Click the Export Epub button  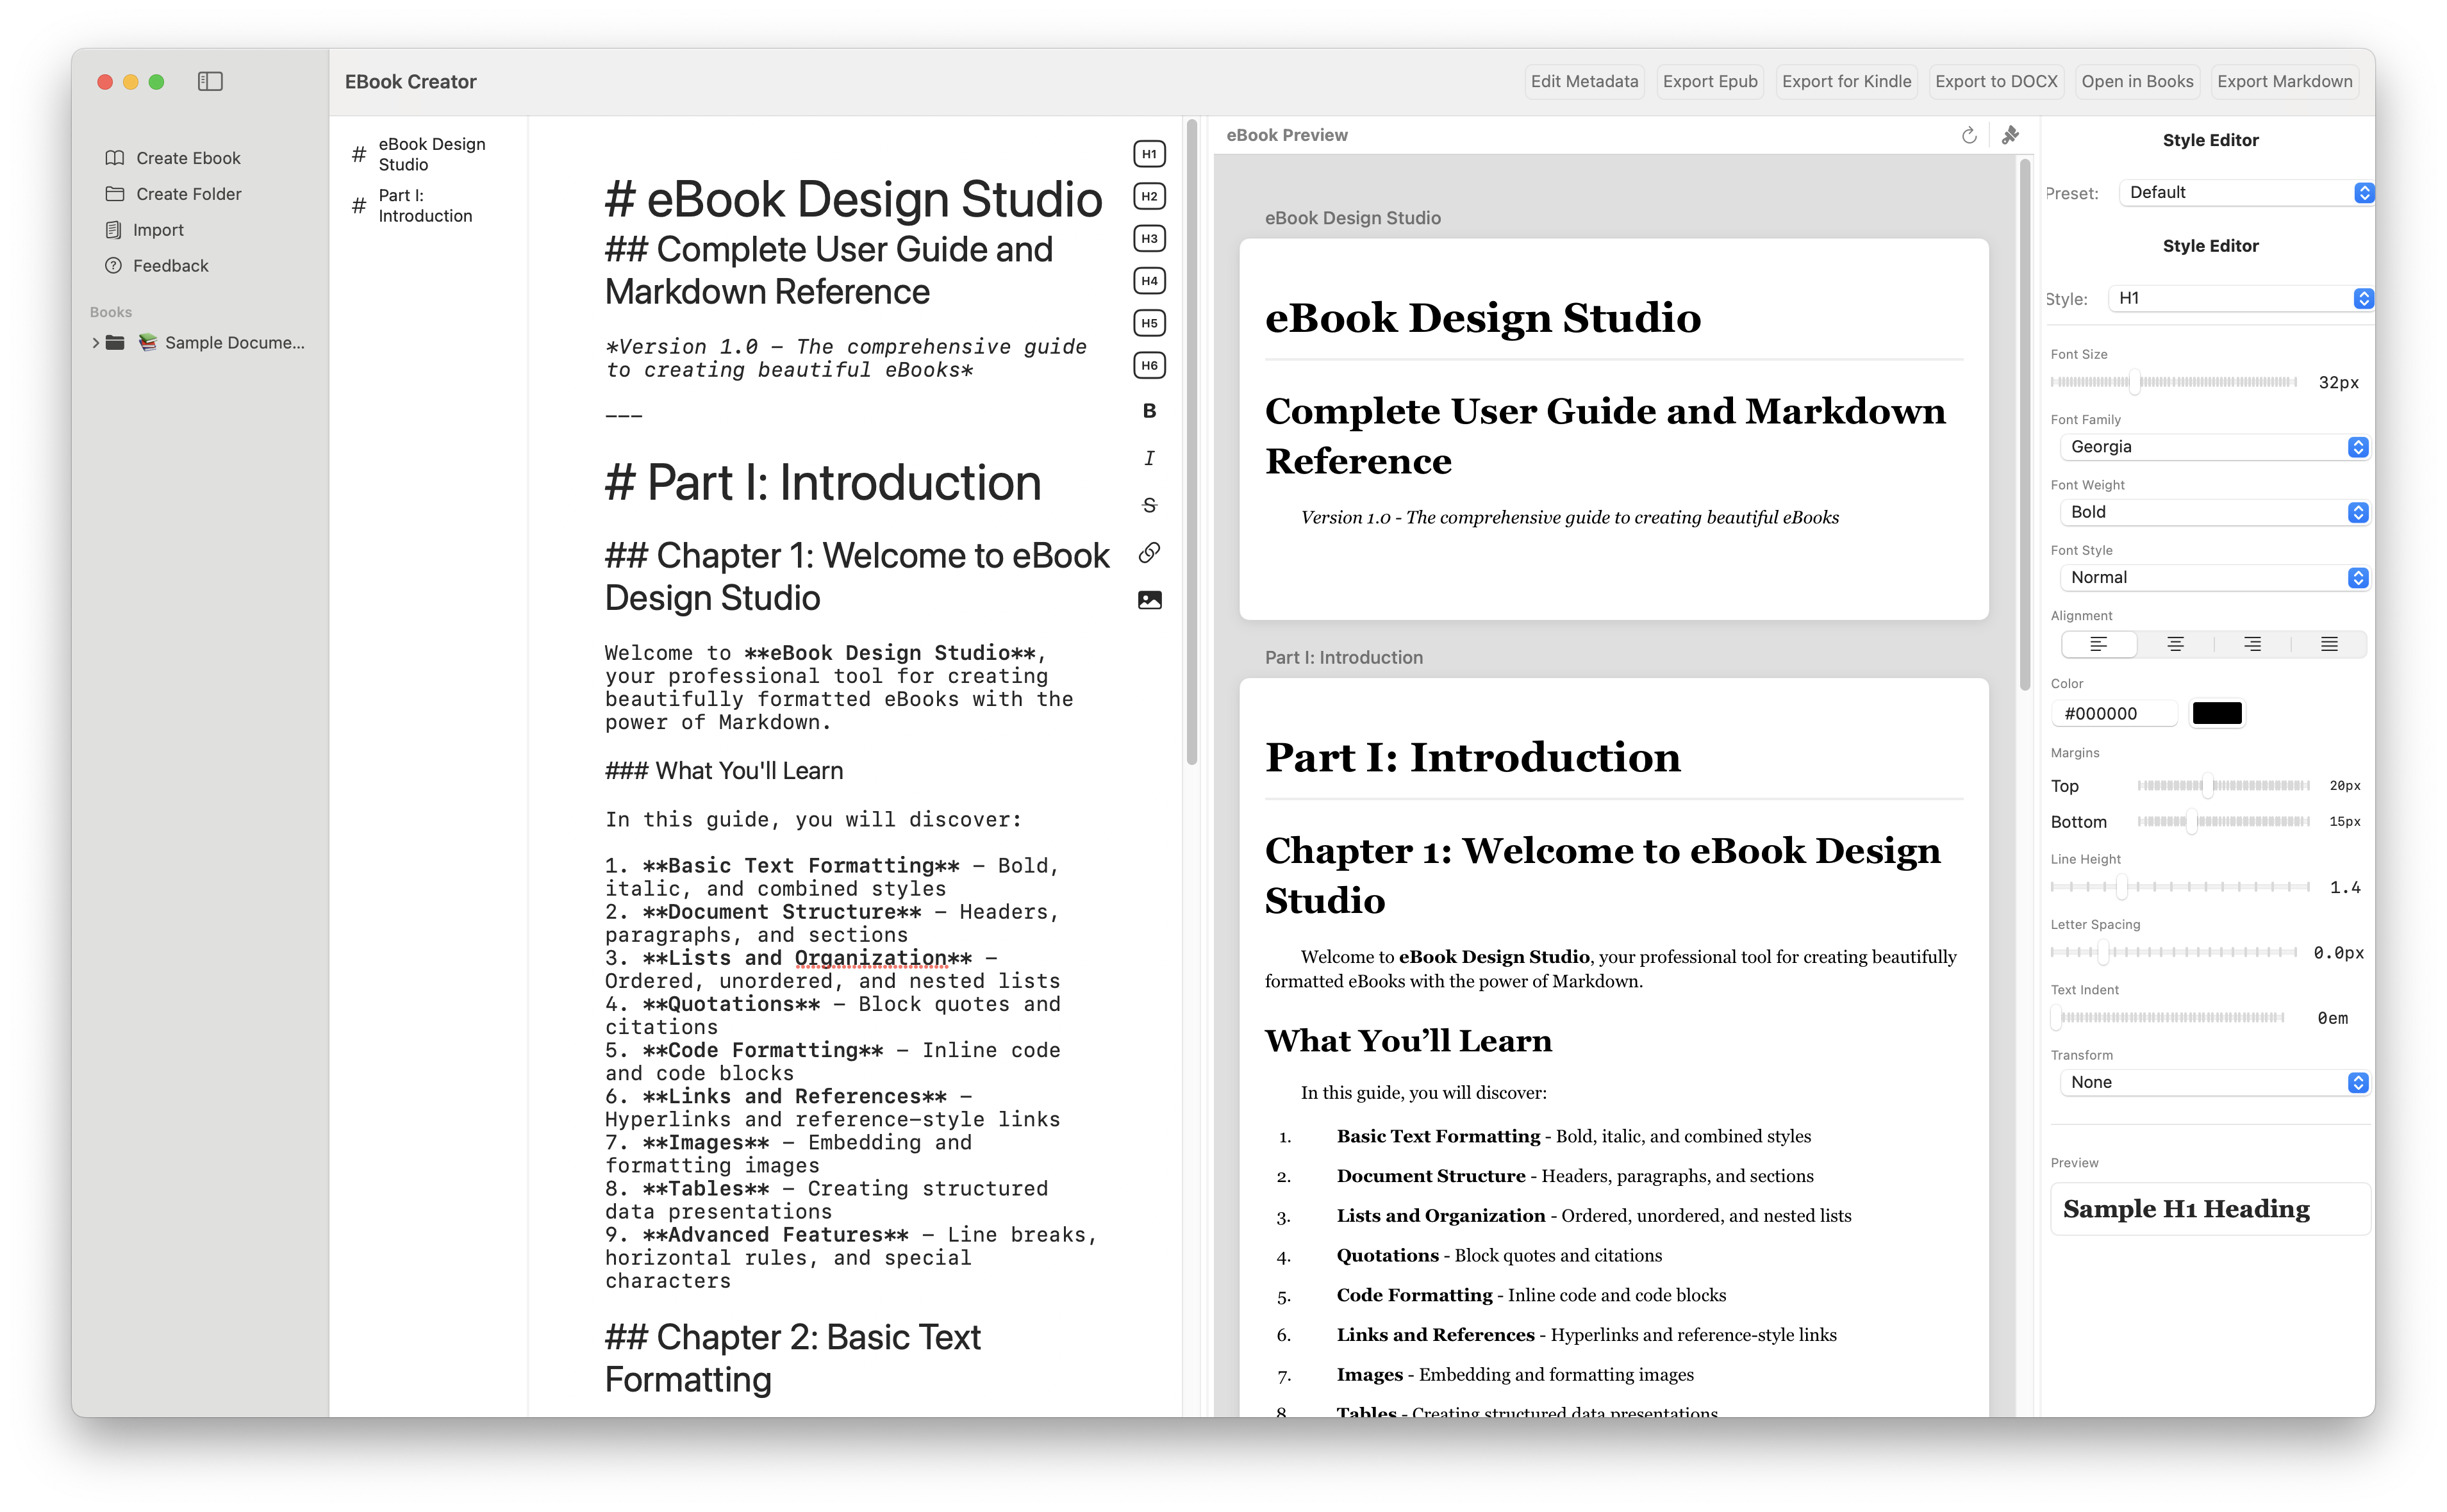click(1710, 81)
